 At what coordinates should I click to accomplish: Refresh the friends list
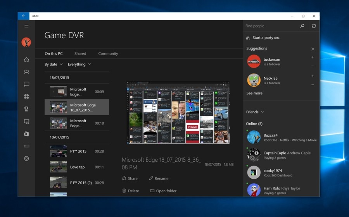click(314, 26)
